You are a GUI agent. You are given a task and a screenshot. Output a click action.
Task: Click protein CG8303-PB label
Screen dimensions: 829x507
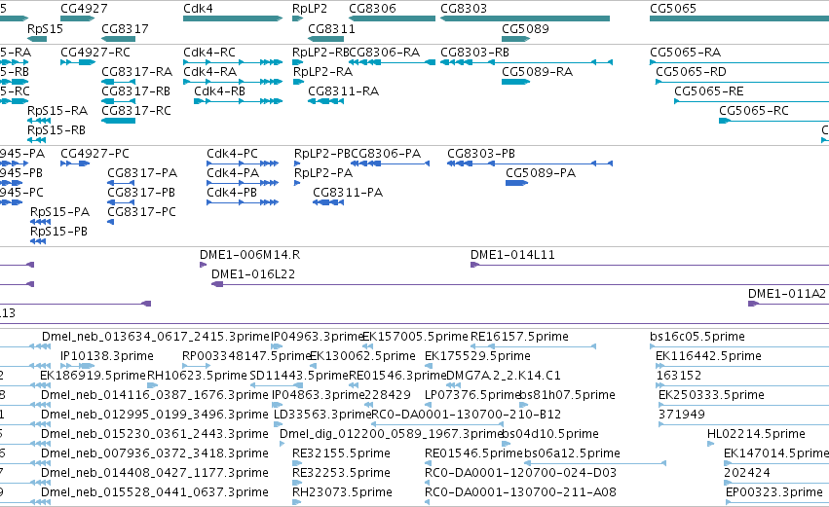[481, 154]
